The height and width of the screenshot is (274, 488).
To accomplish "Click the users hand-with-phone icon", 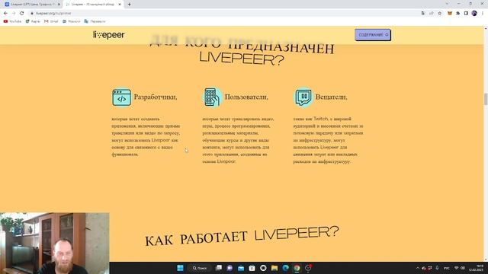I will pyautogui.click(x=212, y=97).
